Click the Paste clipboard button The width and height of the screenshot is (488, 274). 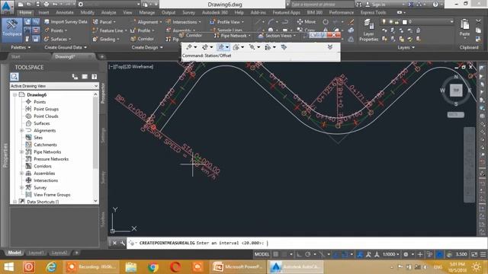[464, 28]
